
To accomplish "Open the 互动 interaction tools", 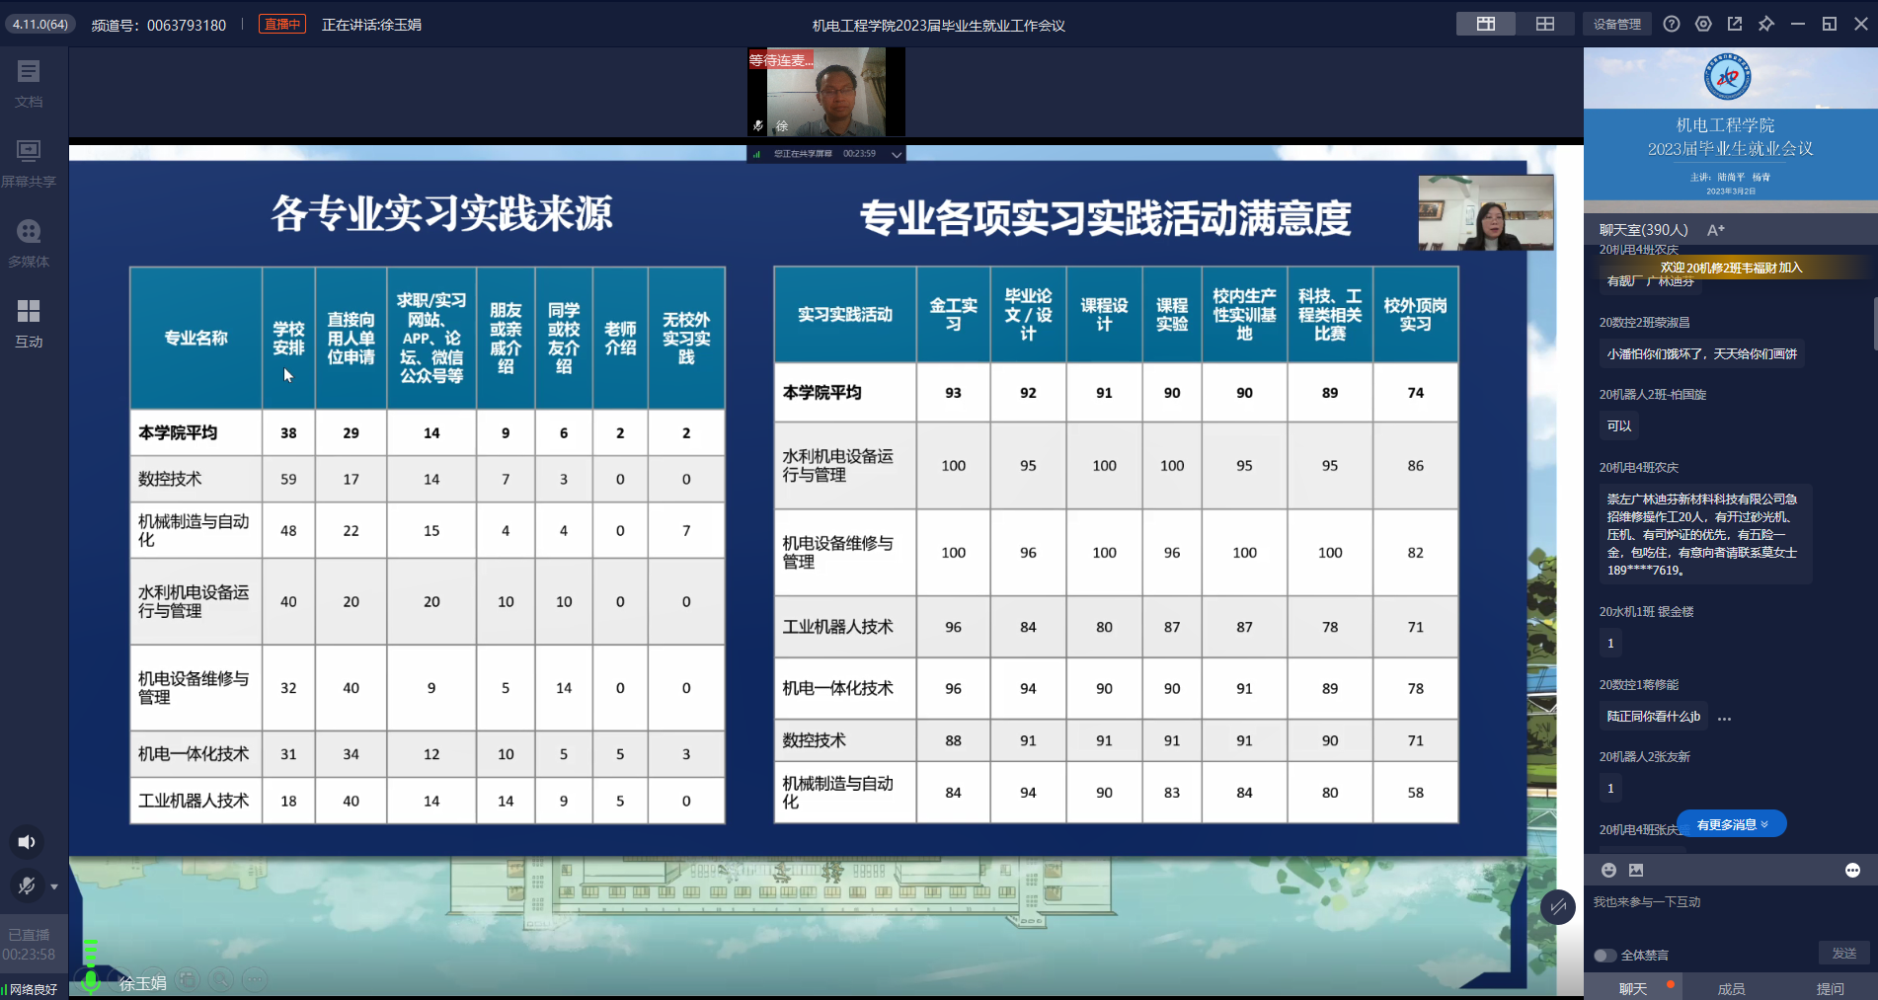I will point(29,321).
